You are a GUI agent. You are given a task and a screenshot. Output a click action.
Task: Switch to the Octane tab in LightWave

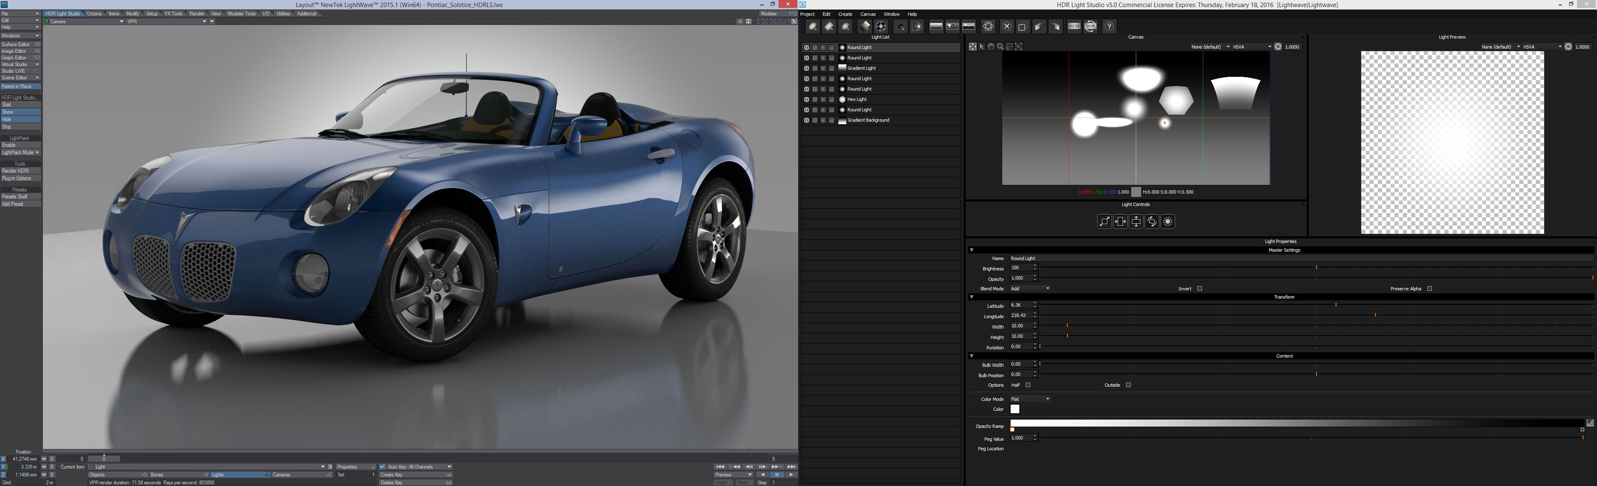94,13
